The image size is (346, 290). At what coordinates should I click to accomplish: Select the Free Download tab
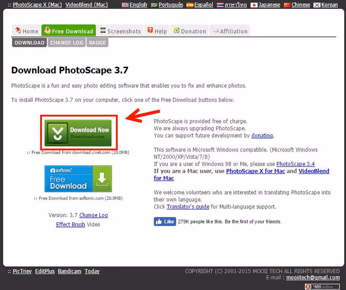pyautogui.click(x=69, y=30)
